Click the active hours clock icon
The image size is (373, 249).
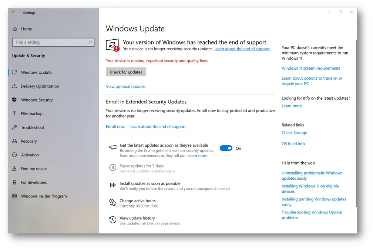point(113,203)
